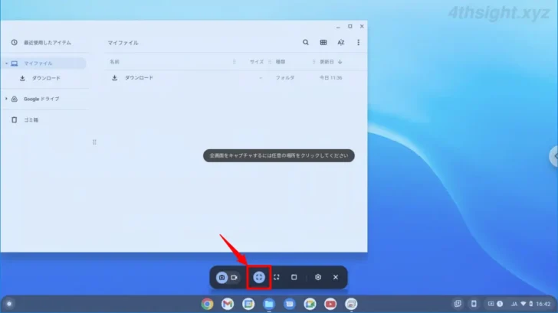558x313 pixels.
Task: Click the フォルダ type cell
Action: (x=285, y=78)
